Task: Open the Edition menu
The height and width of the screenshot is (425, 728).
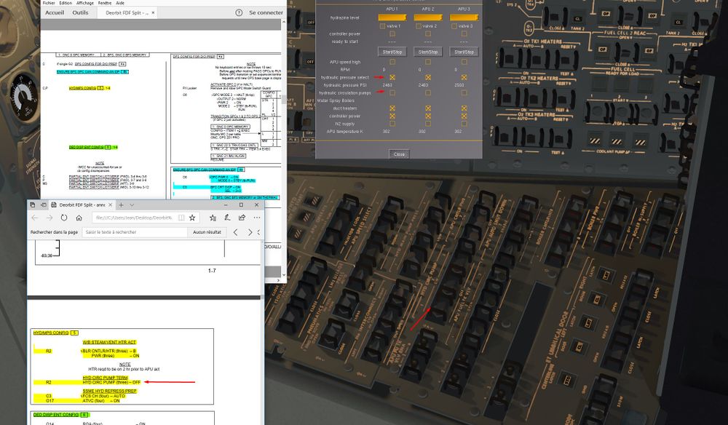Action: tap(66, 3)
